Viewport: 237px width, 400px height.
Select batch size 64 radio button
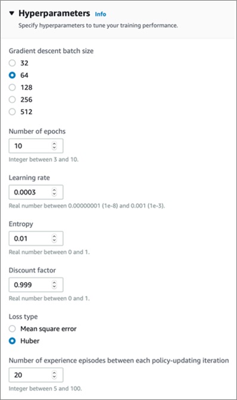pos(13,75)
